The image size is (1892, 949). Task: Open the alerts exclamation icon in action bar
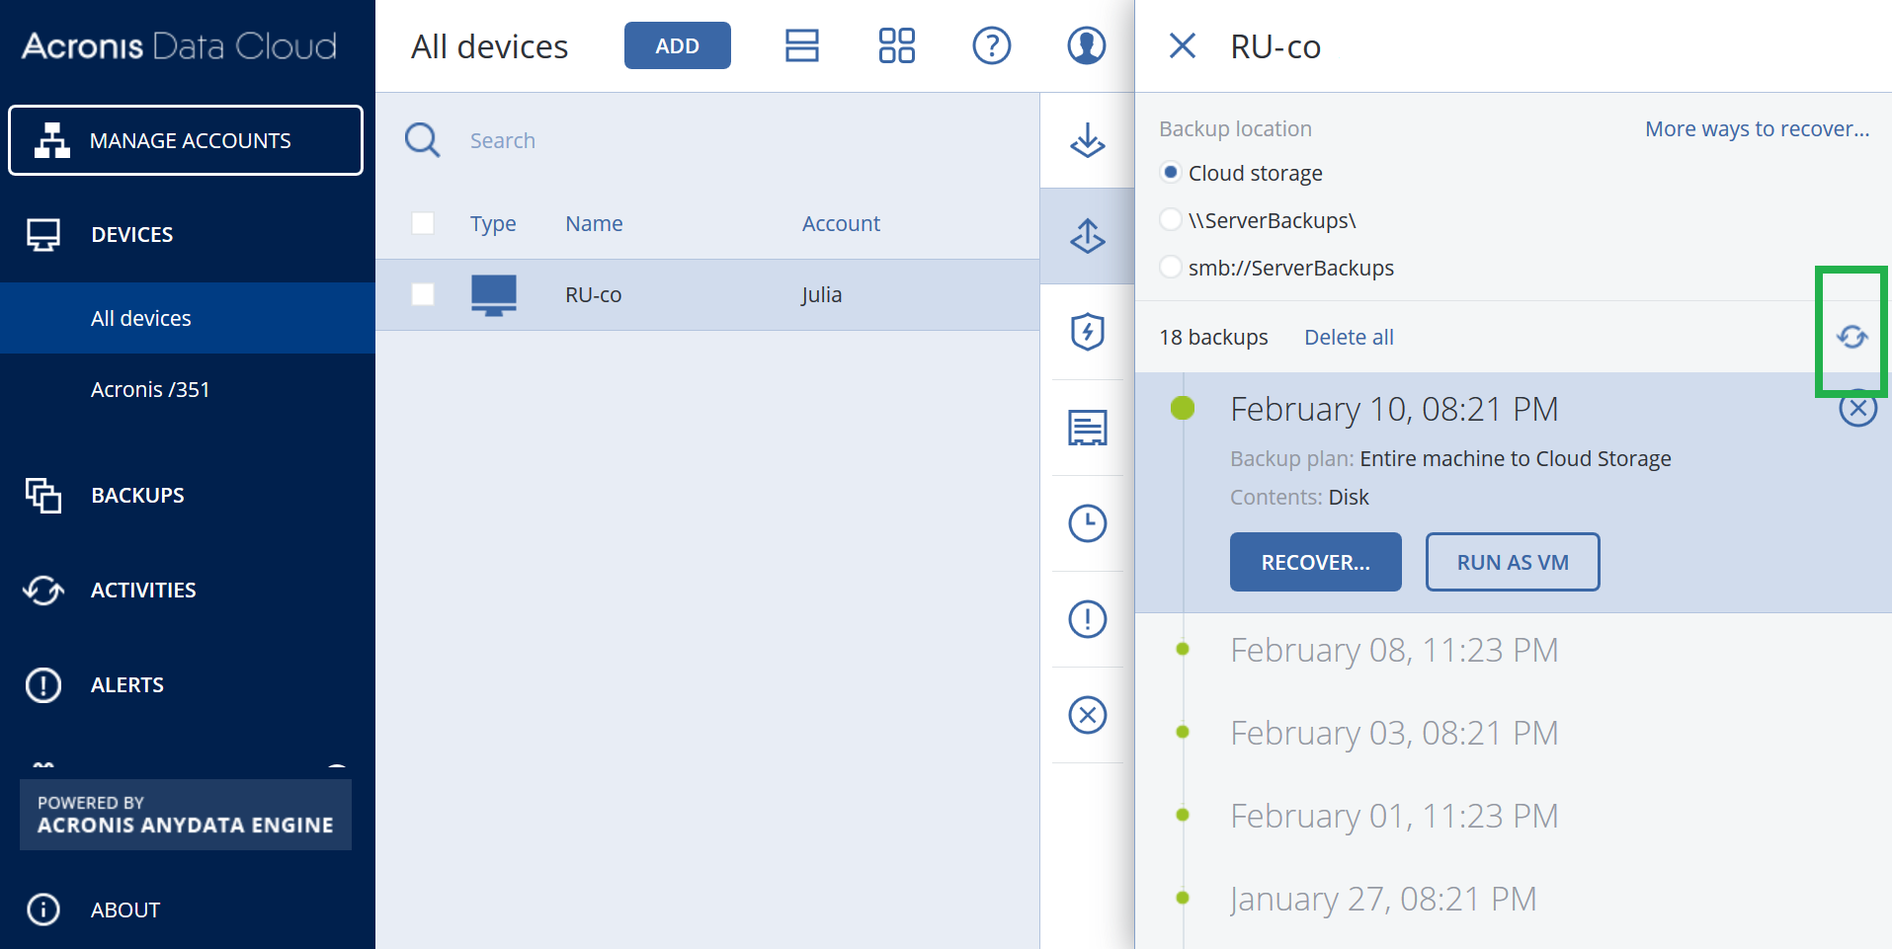click(1087, 619)
